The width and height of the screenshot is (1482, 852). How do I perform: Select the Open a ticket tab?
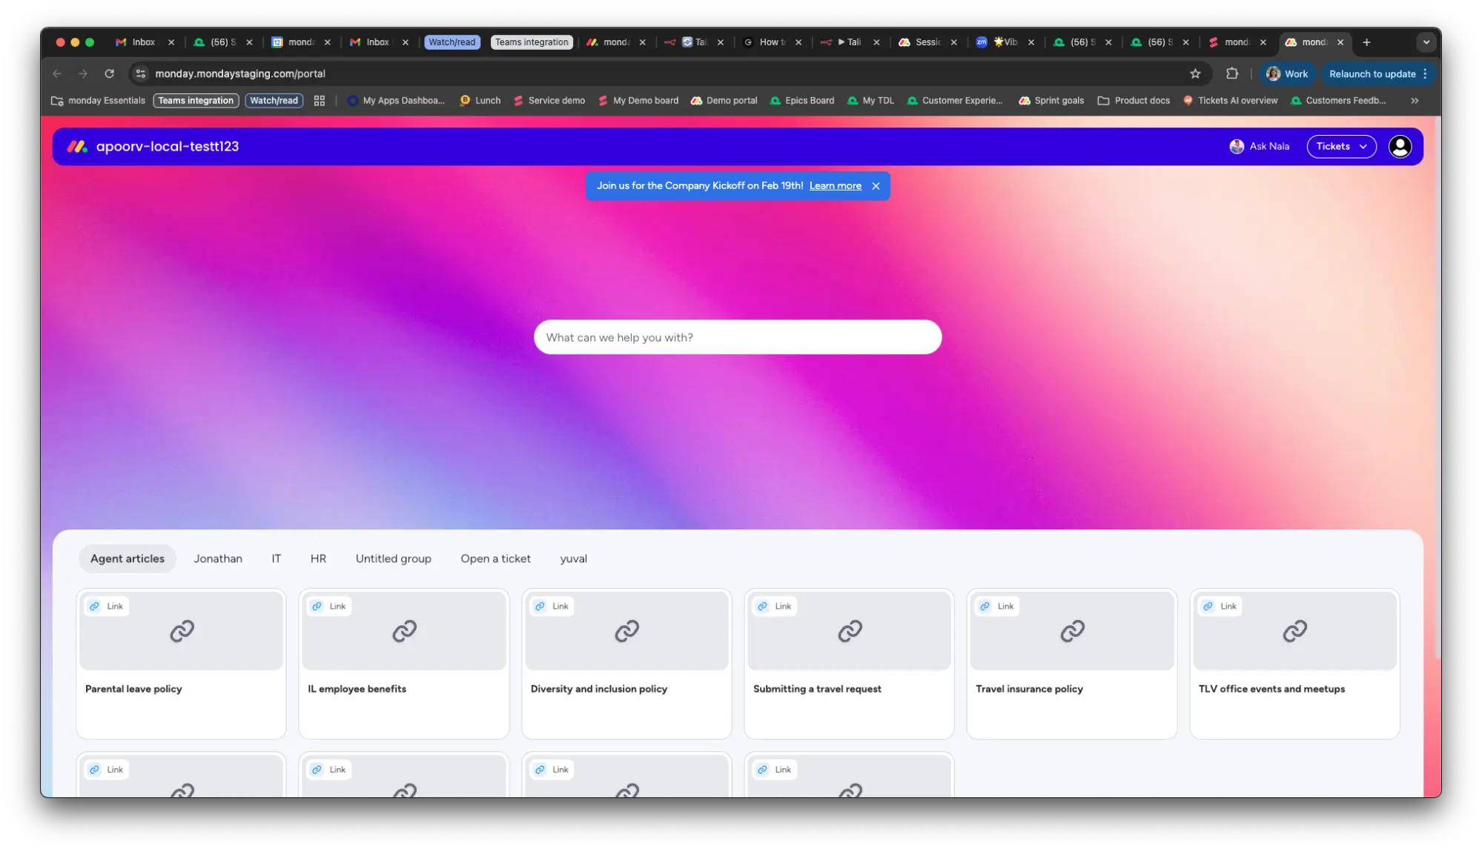(x=495, y=559)
